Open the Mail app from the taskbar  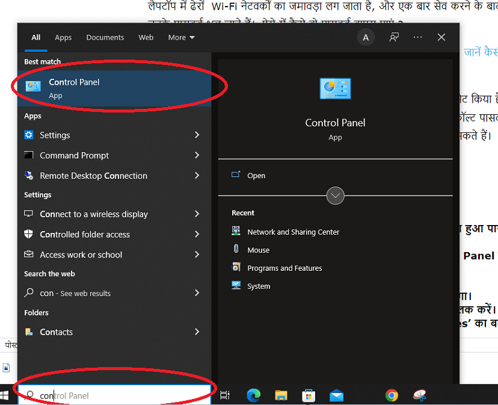[336, 395]
